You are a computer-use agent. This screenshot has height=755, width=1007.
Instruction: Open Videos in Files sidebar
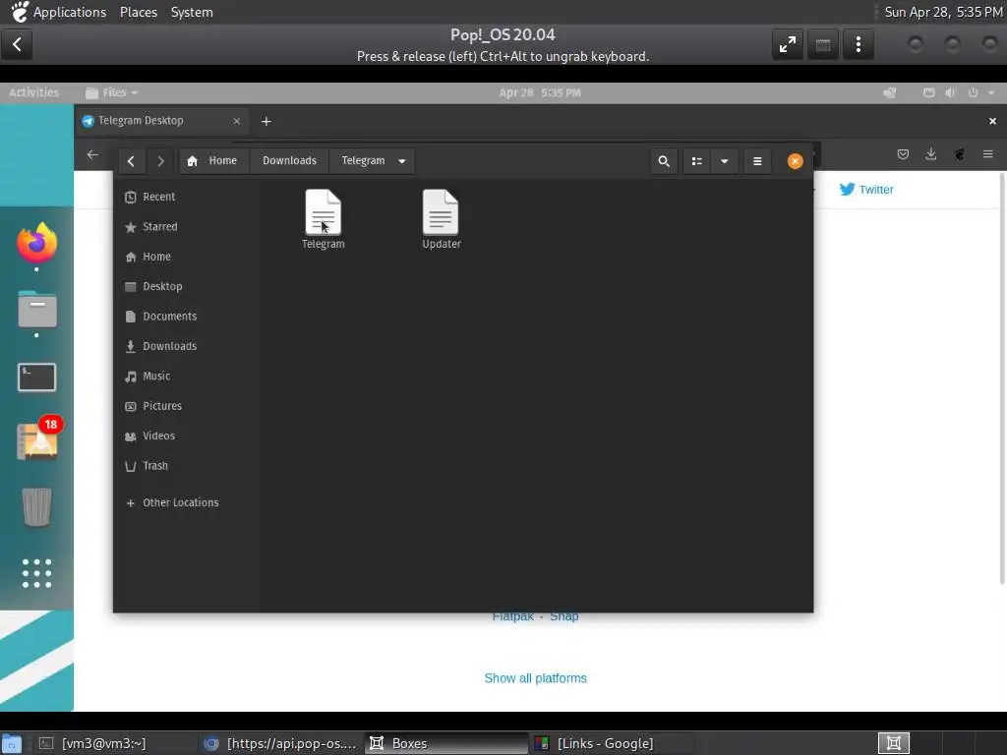(186, 436)
